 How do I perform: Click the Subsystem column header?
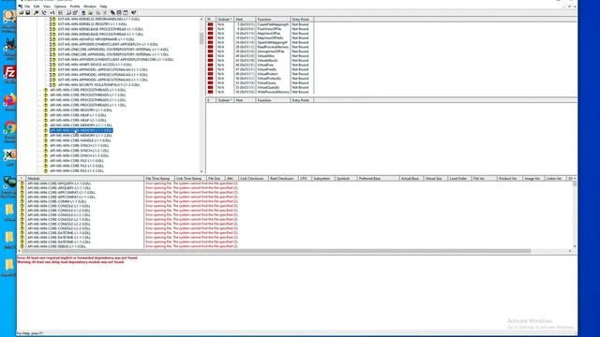click(x=322, y=179)
